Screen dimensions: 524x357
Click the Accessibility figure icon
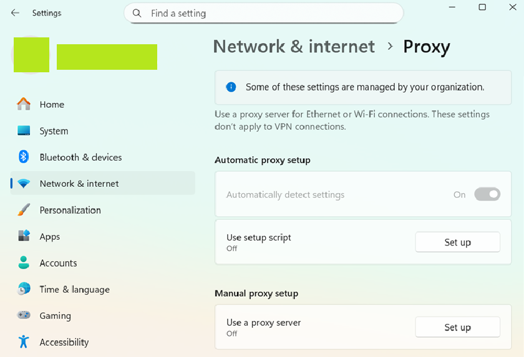[x=24, y=341]
